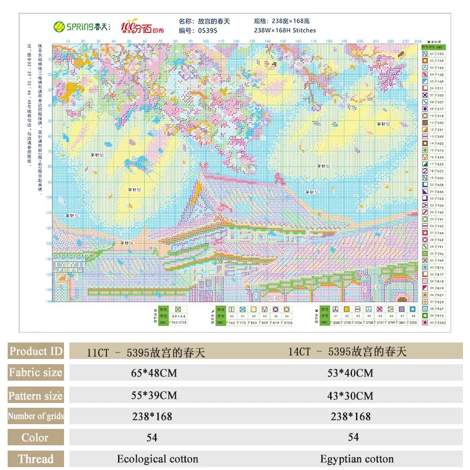Pick the light blue swatch for 38 P947
Viewport: 470px width, 470px height.
click(x=425, y=309)
